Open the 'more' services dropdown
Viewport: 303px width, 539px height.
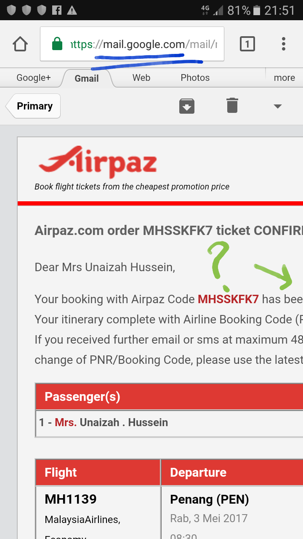(284, 78)
